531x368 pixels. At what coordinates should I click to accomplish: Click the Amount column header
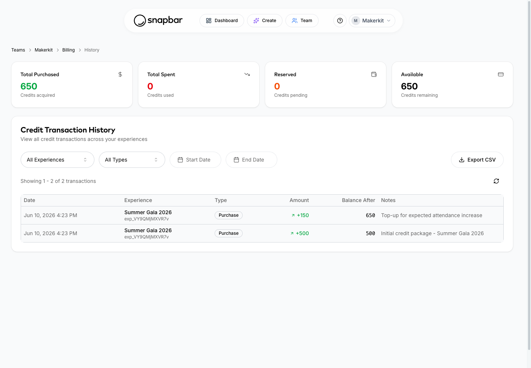[x=299, y=200]
